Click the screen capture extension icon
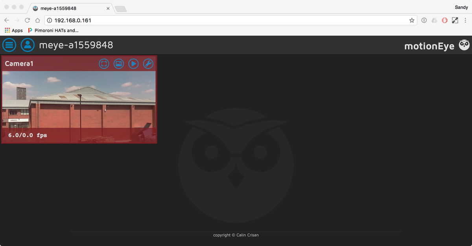The width and height of the screenshot is (472, 246). coord(455,20)
